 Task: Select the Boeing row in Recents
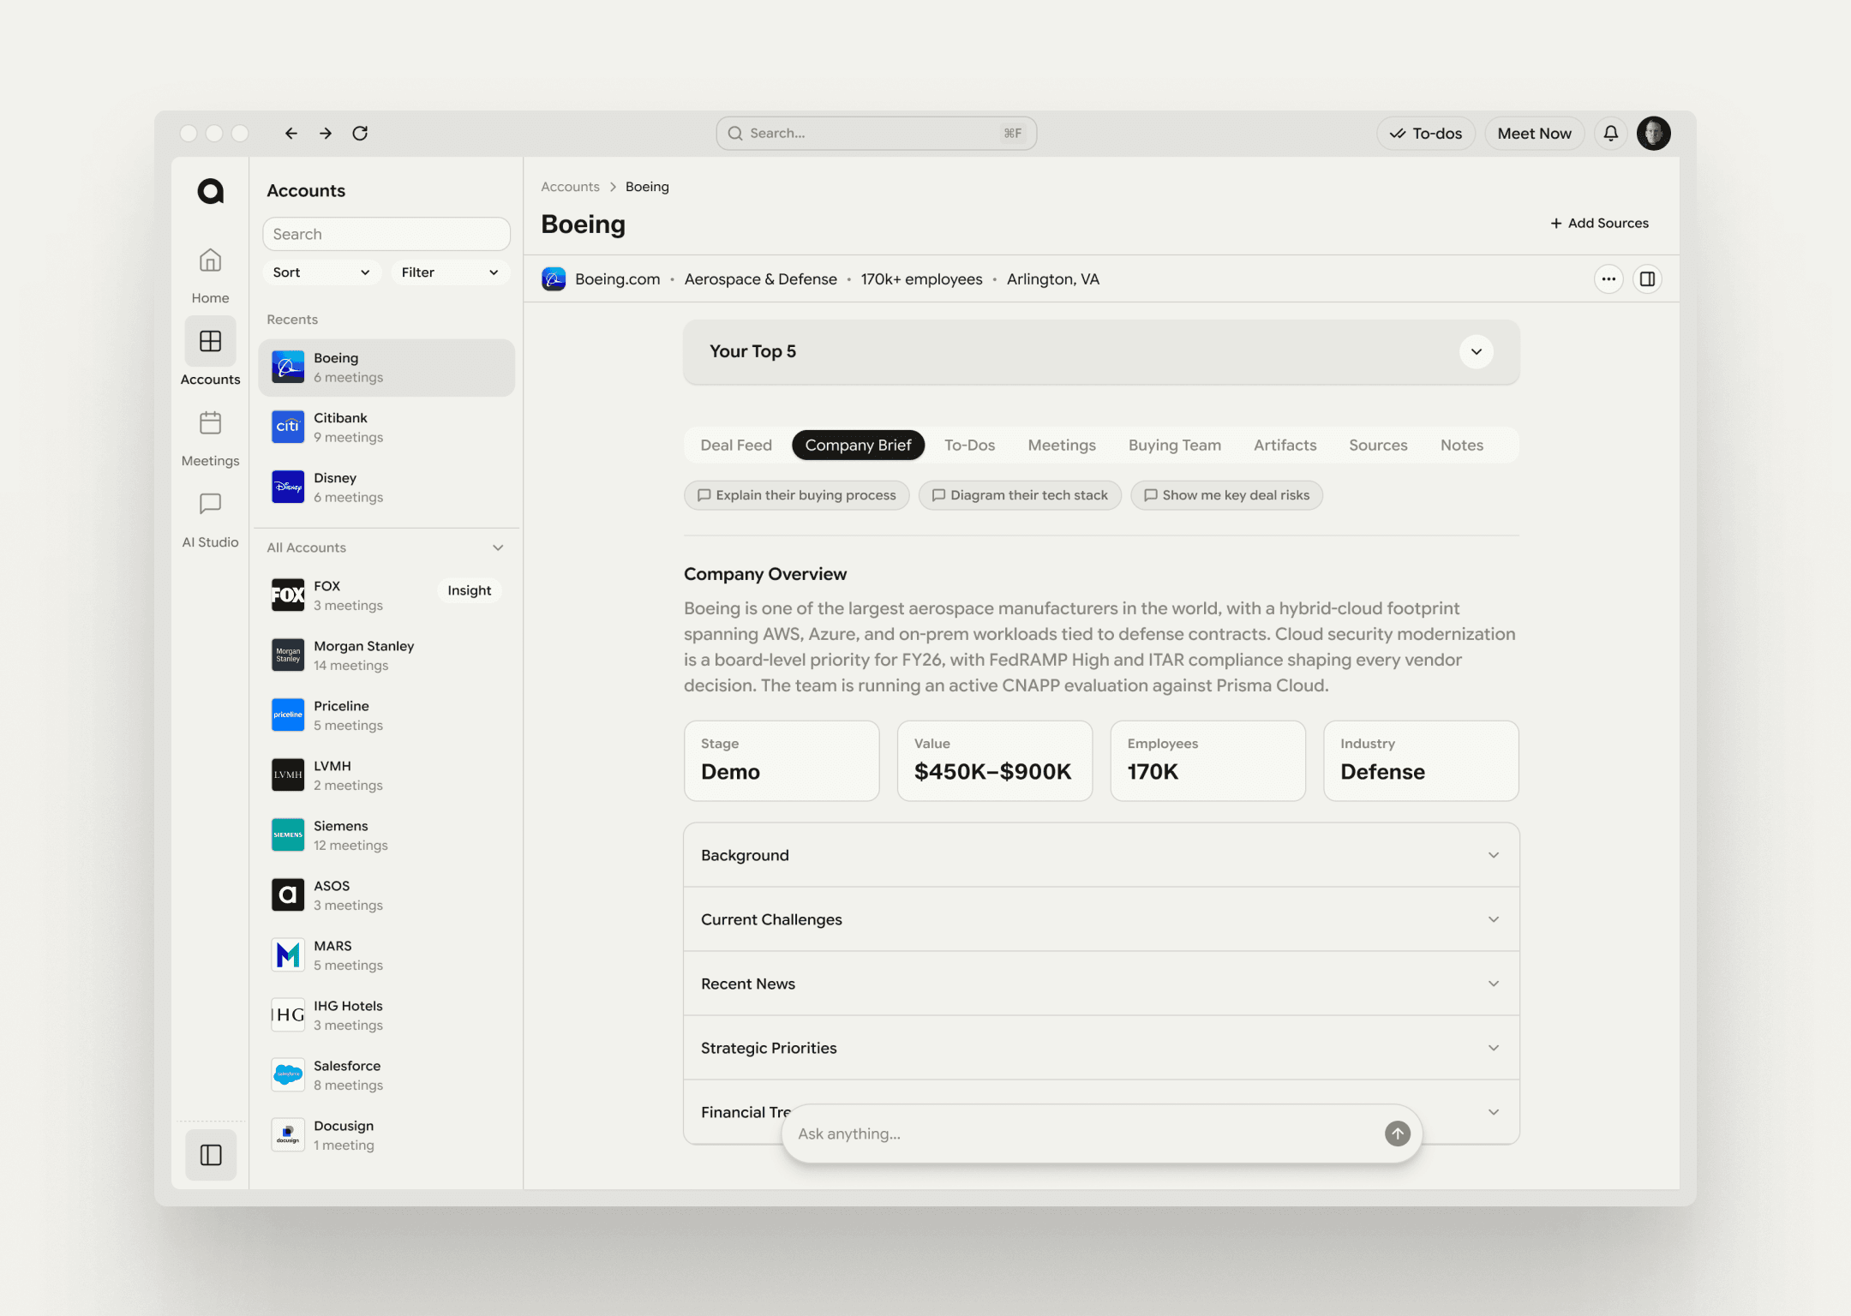[386, 368]
